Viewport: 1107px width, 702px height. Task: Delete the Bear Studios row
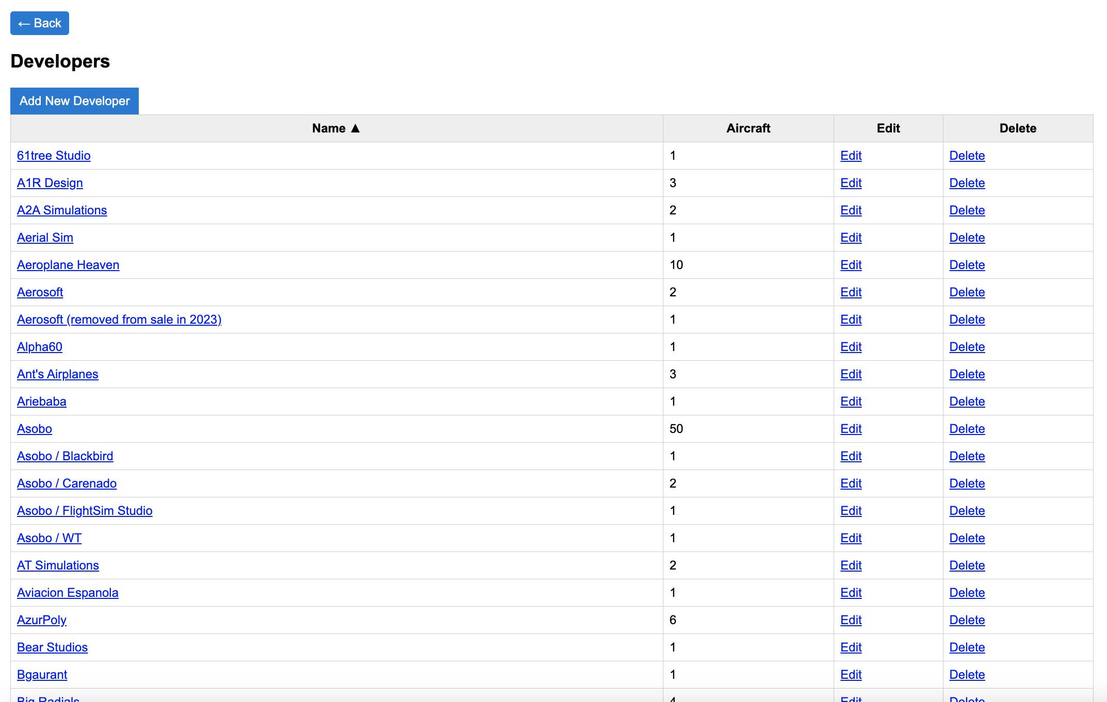(967, 647)
